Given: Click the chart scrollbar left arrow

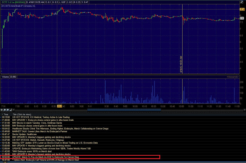Looking at the screenshot, I should tap(14, 110).
